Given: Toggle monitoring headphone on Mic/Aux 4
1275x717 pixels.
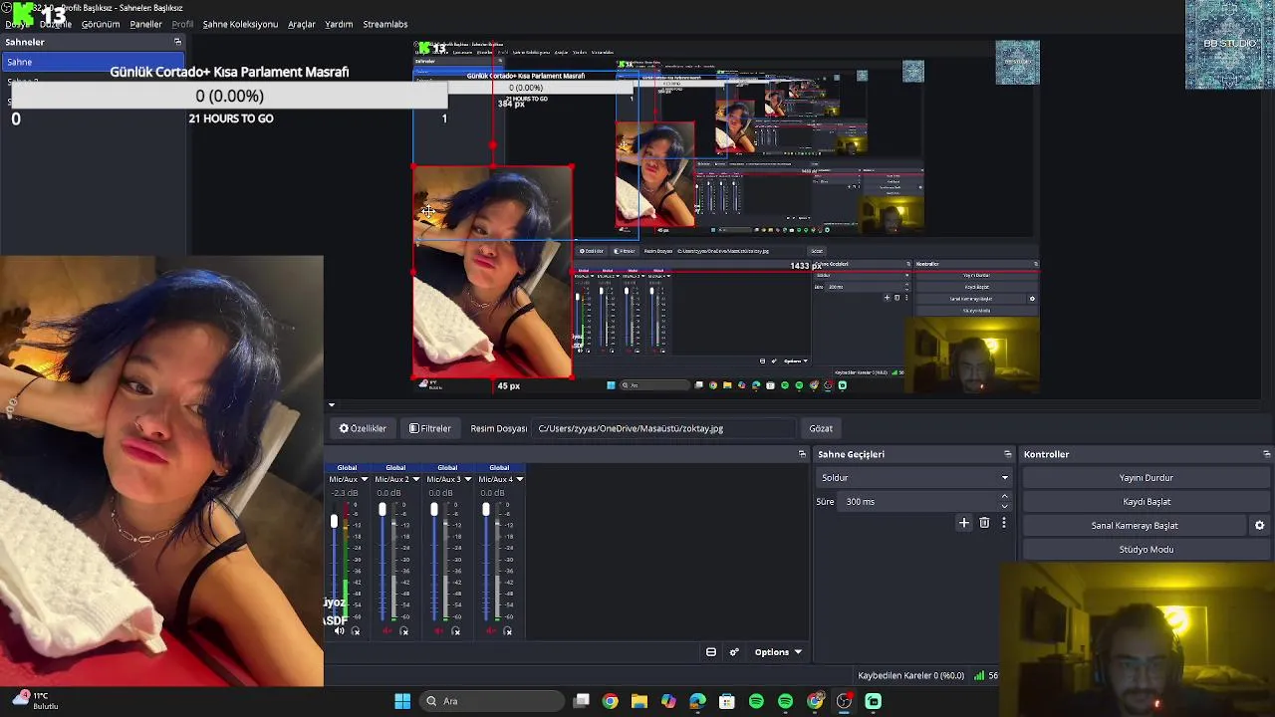Looking at the screenshot, I should pos(507,631).
